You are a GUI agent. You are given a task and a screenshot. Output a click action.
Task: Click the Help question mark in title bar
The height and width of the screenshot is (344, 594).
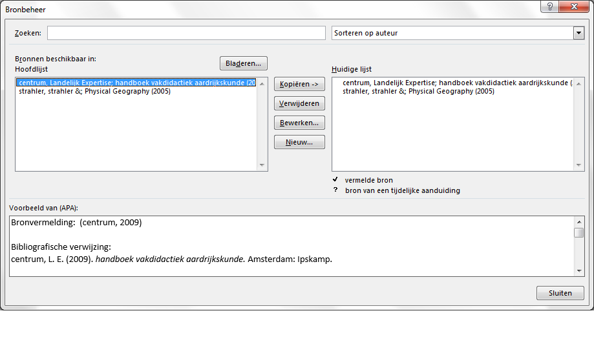point(549,6)
